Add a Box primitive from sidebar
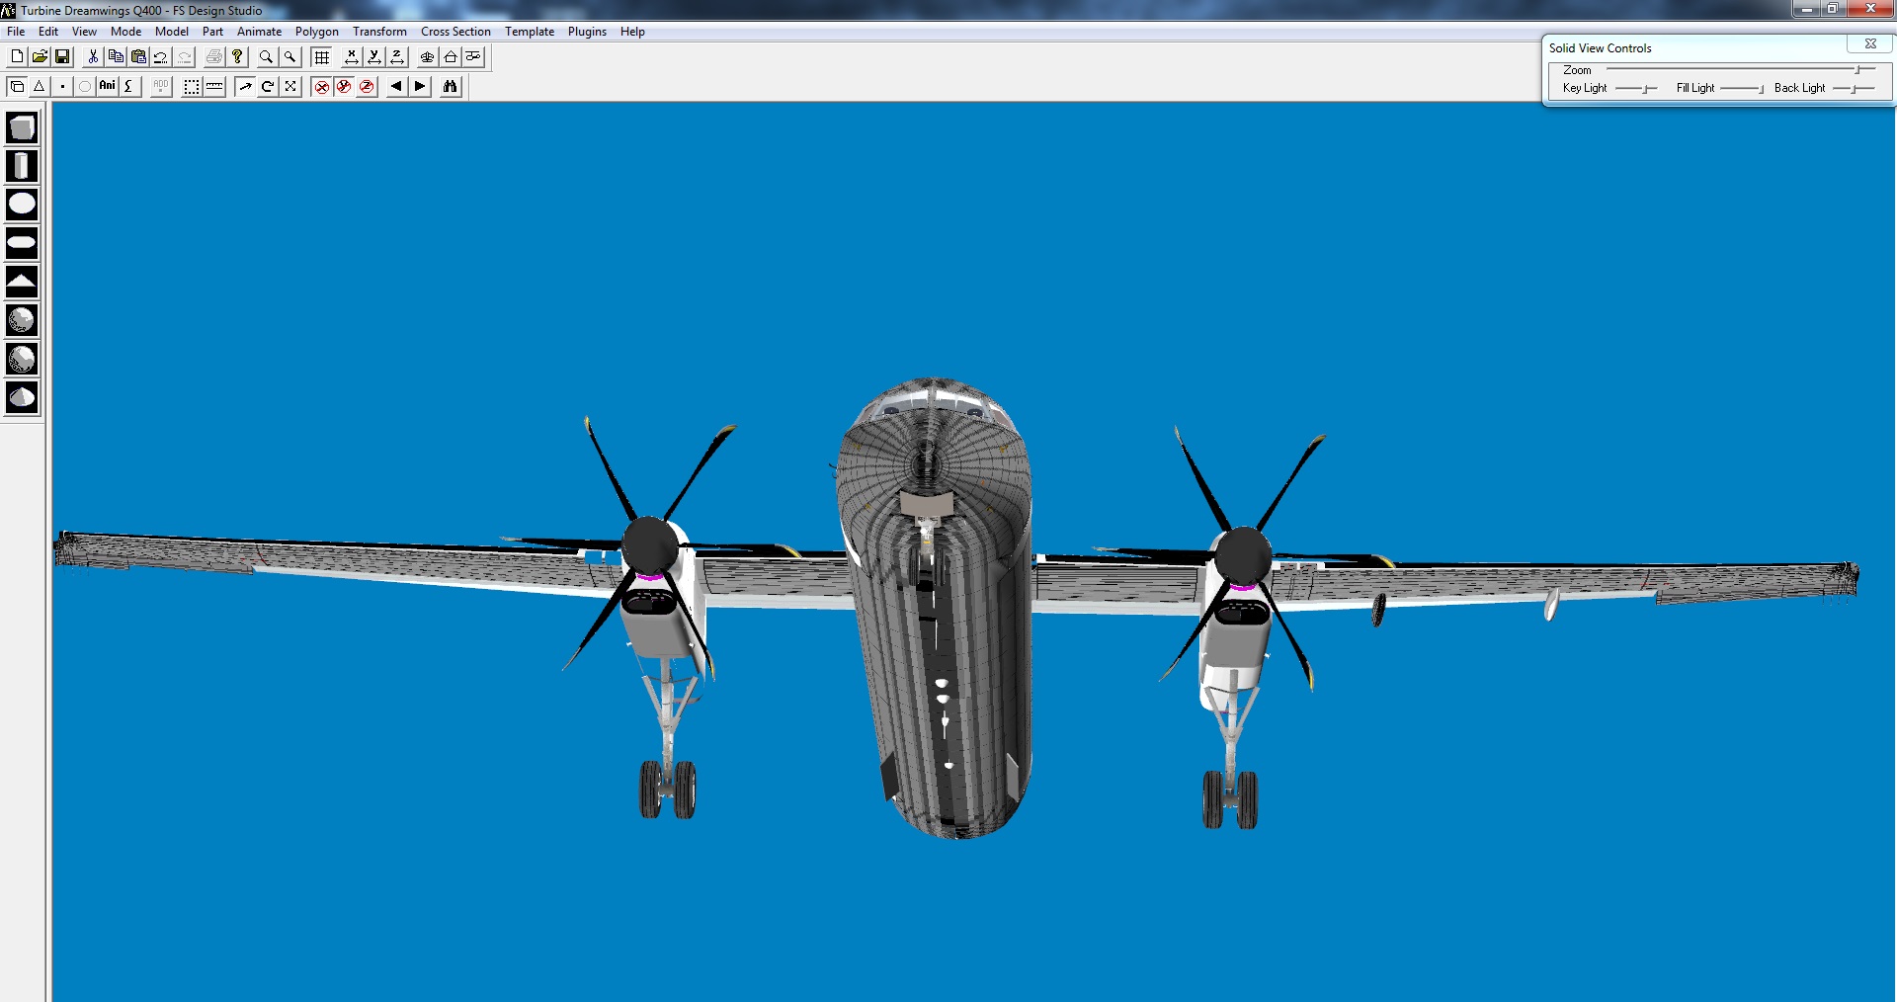The image size is (1897, 1002). (x=22, y=127)
